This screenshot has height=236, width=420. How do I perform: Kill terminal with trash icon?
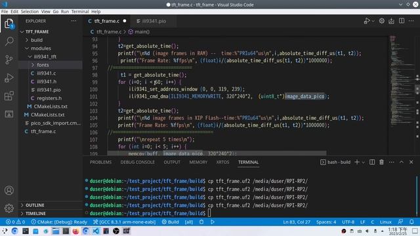pyautogui.click(x=381, y=162)
